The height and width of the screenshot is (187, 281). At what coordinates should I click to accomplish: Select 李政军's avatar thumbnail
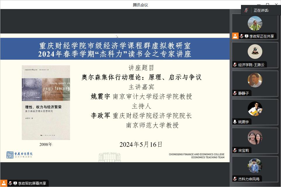255,23
